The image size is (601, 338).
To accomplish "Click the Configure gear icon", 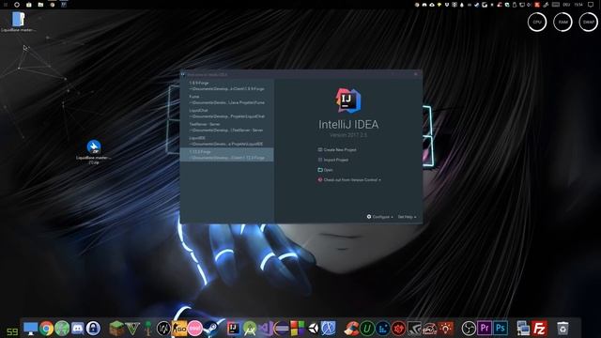I will 369,217.
